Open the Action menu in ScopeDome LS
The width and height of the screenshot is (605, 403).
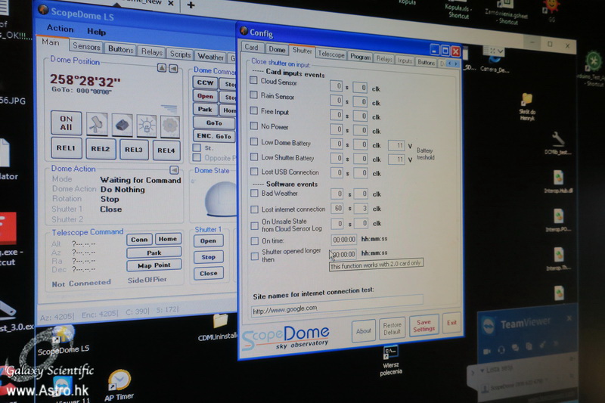point(60,29)
